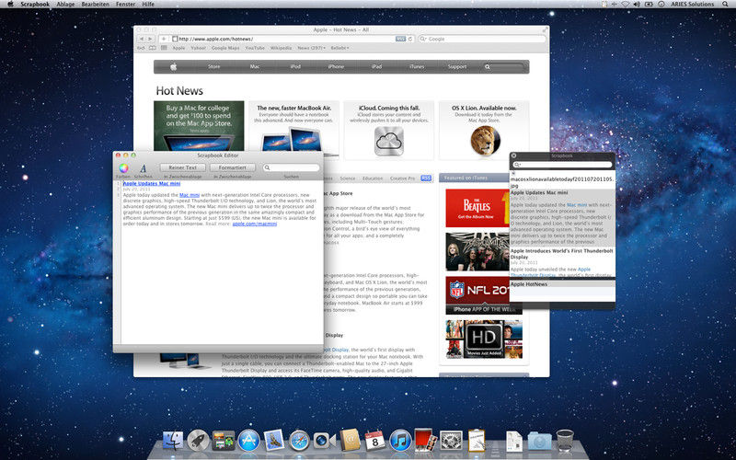
Task: Click Spotlight magnifier in the menu bar
Action: point(725,5)
